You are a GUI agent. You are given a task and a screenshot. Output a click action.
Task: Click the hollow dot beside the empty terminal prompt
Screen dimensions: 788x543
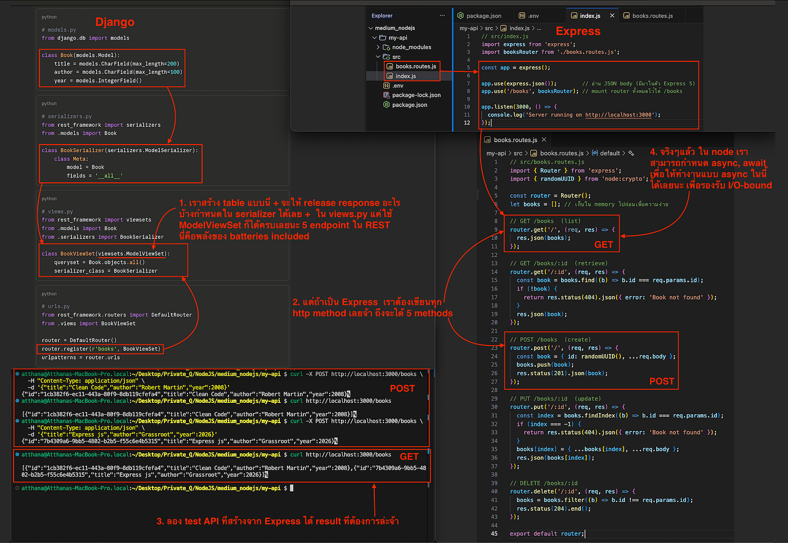17,488
